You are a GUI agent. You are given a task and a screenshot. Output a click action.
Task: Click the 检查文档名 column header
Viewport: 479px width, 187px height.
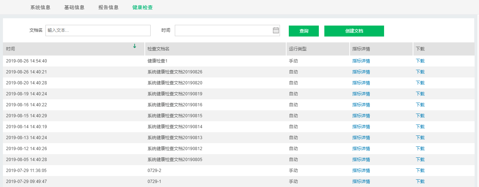[x=158, y=49]
